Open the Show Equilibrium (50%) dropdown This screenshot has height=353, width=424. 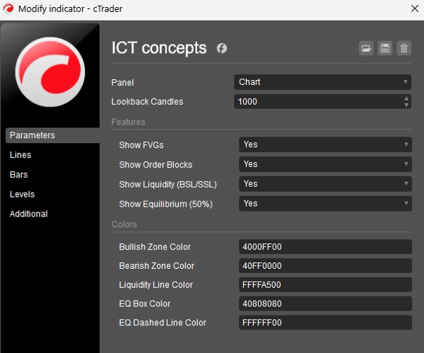point(325,204)
